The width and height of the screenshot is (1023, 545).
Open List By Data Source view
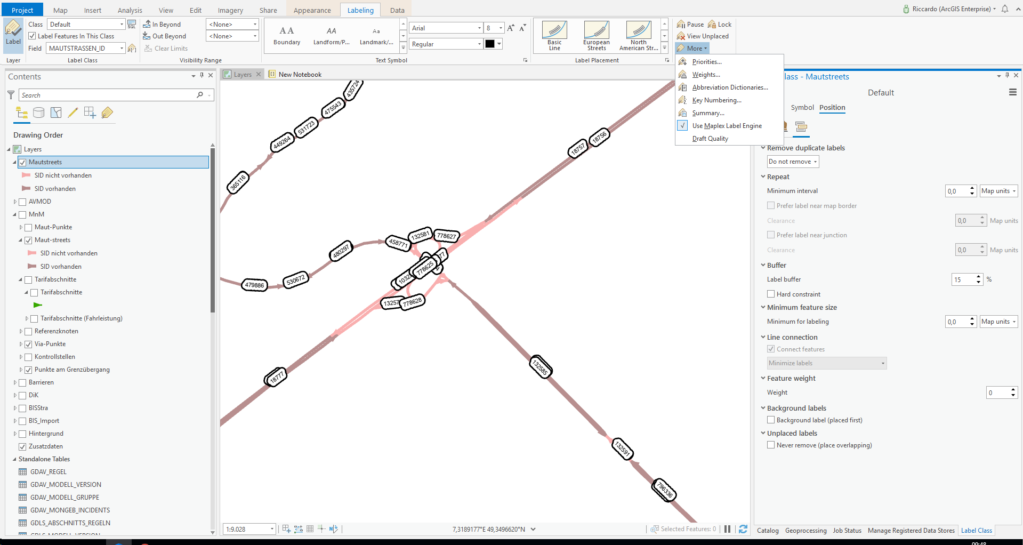[39, 113]
